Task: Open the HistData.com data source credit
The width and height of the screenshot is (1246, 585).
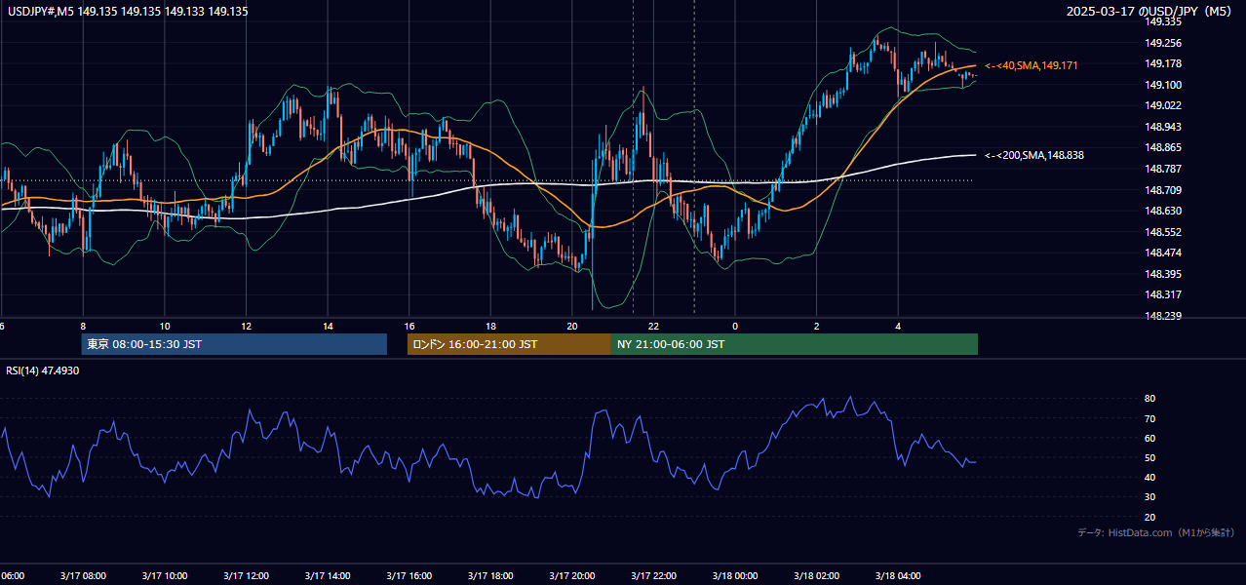Action: coord(1156,532)
